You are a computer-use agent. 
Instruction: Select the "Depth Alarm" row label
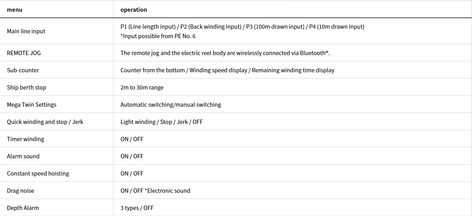(x=23, y=208)
